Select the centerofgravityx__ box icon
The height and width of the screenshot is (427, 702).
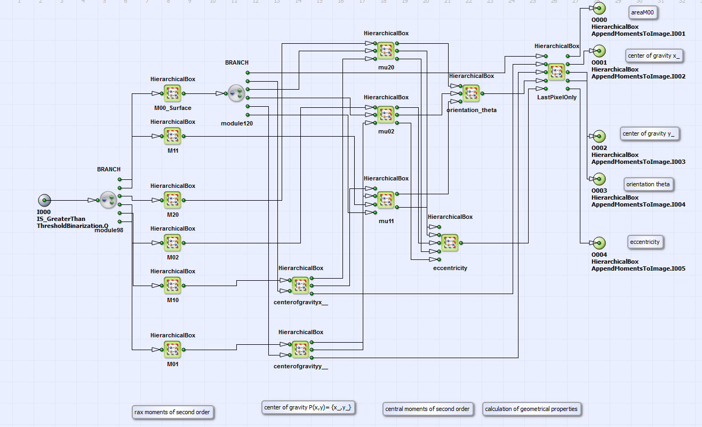[x=300, y=286]
